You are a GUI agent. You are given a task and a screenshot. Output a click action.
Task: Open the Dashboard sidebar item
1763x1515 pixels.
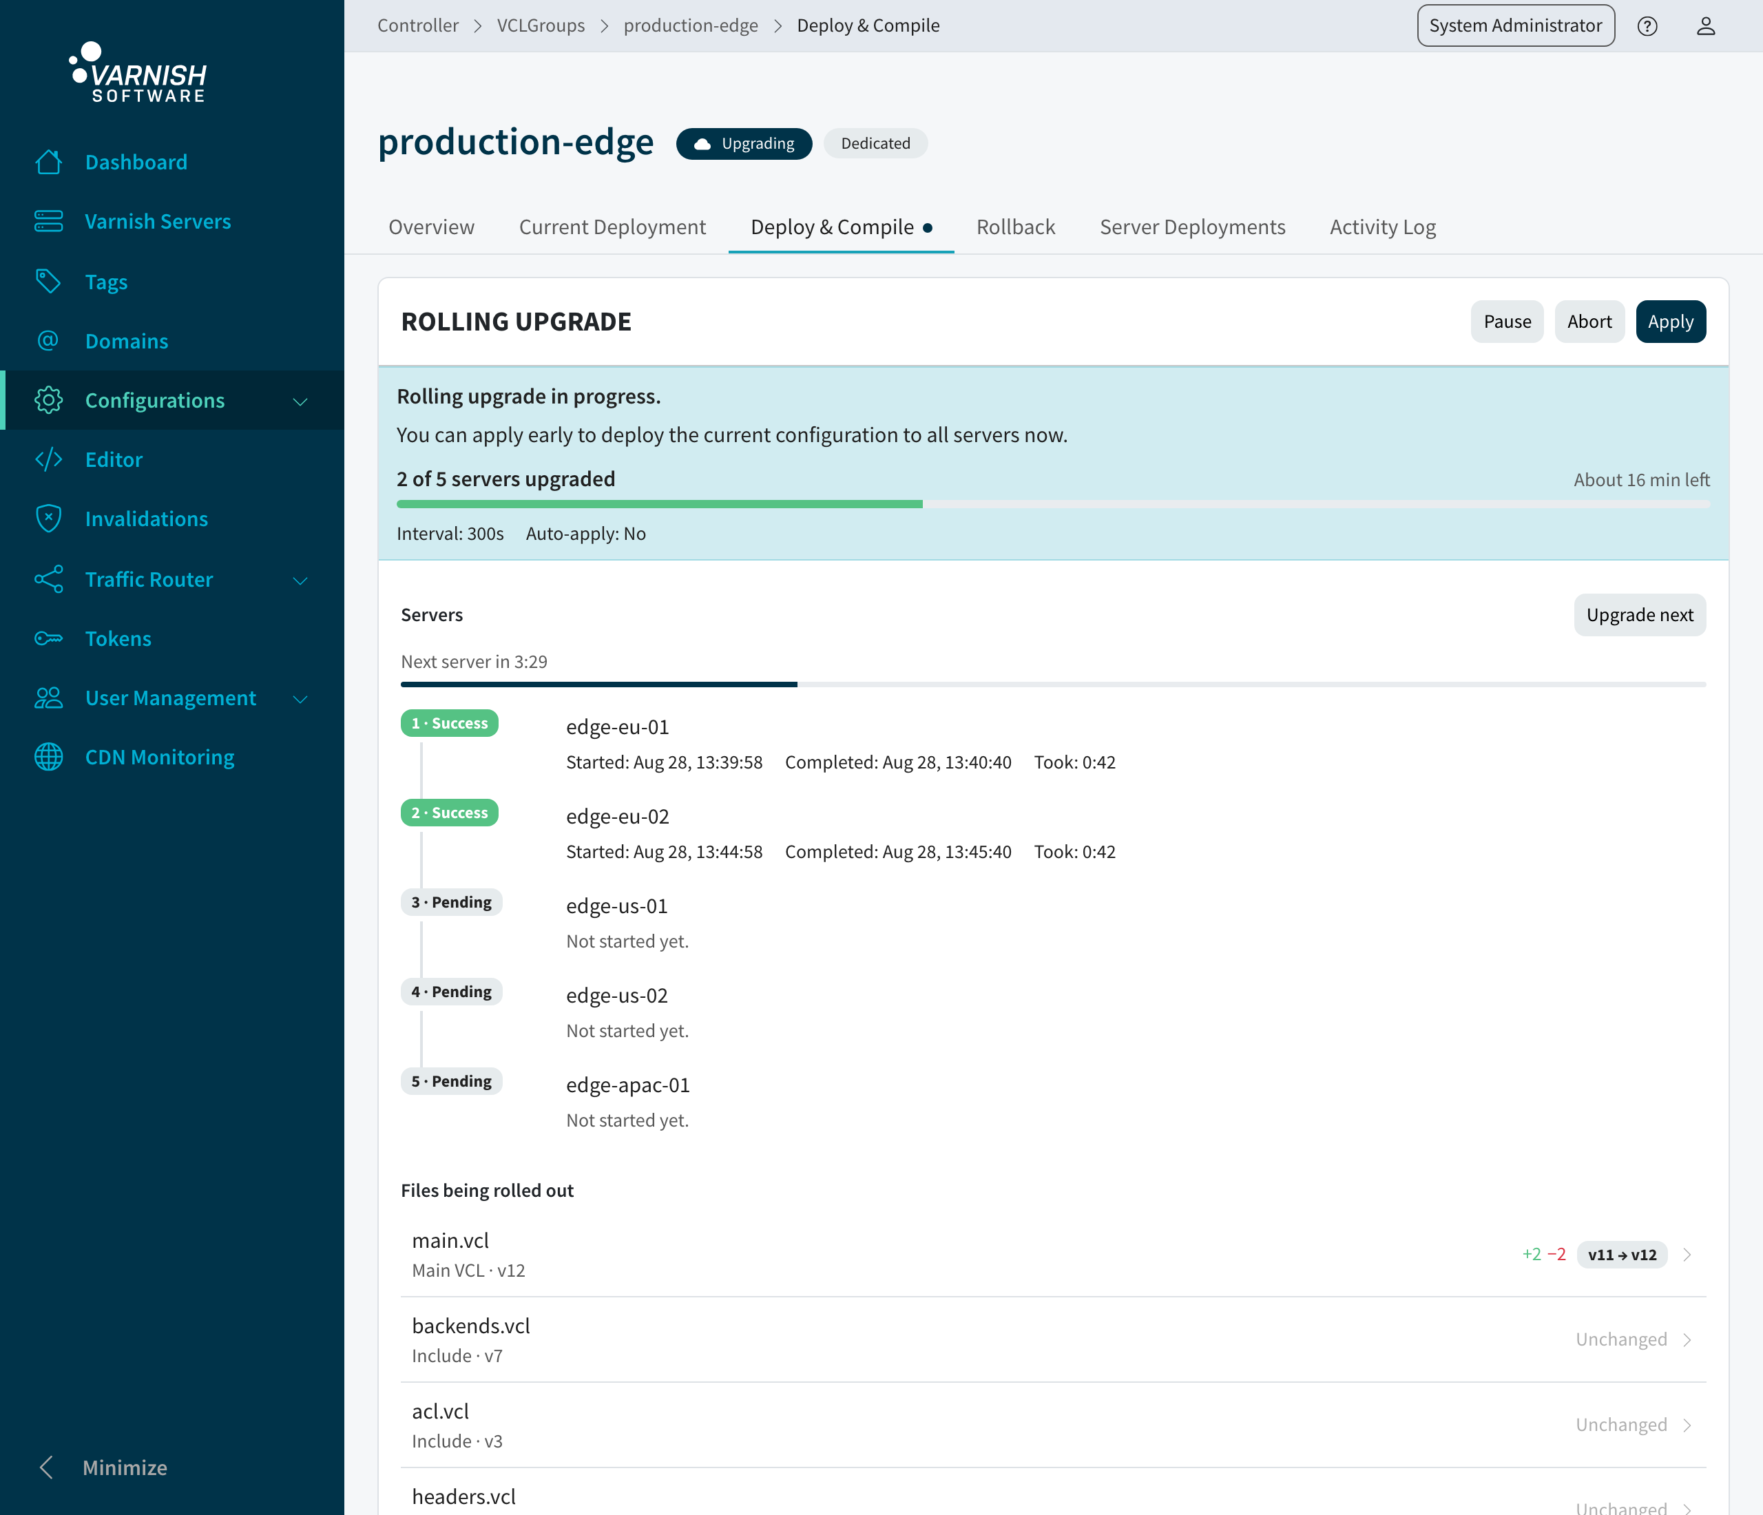(172, 162)
